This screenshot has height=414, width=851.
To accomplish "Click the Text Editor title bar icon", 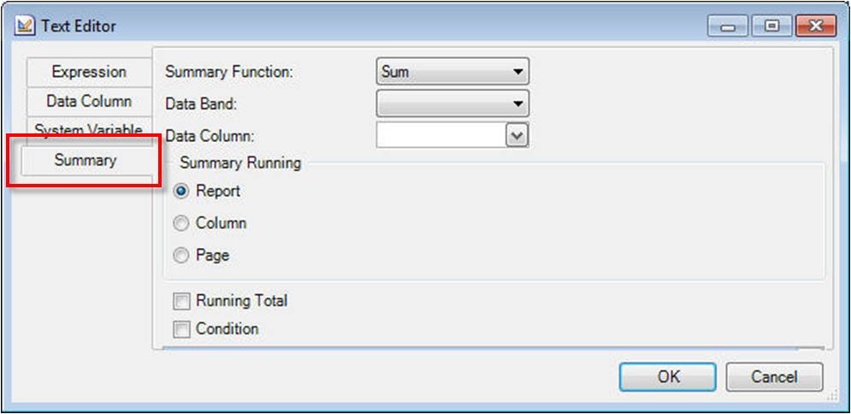I will [x=25, y=27].
